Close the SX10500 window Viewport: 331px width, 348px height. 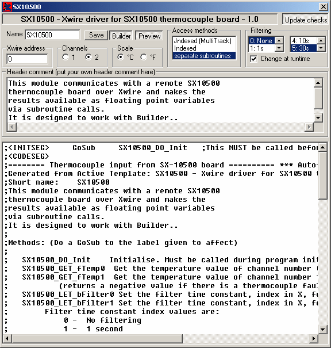323,7
